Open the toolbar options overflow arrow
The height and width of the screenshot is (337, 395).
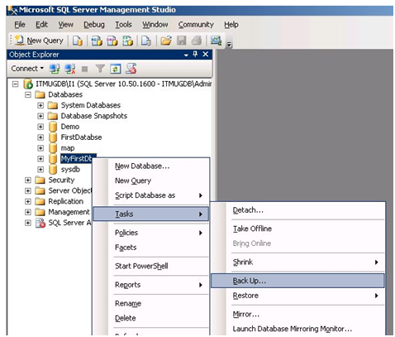tap(229, 45)
